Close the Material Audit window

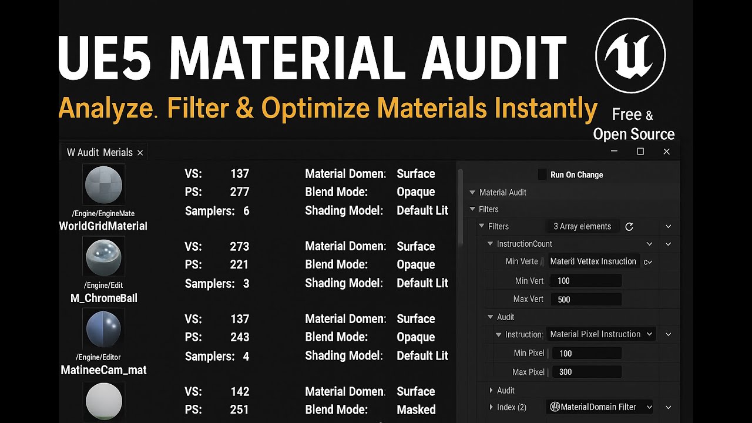(x=666, y=152)
